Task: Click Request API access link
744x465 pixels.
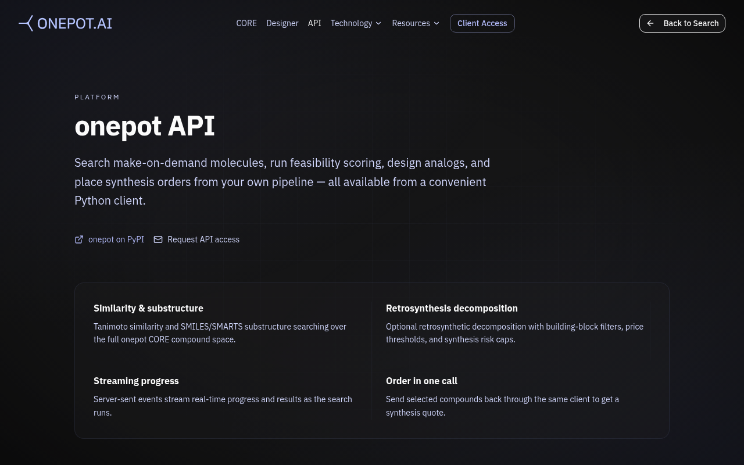Action: (x=196, y=239)
